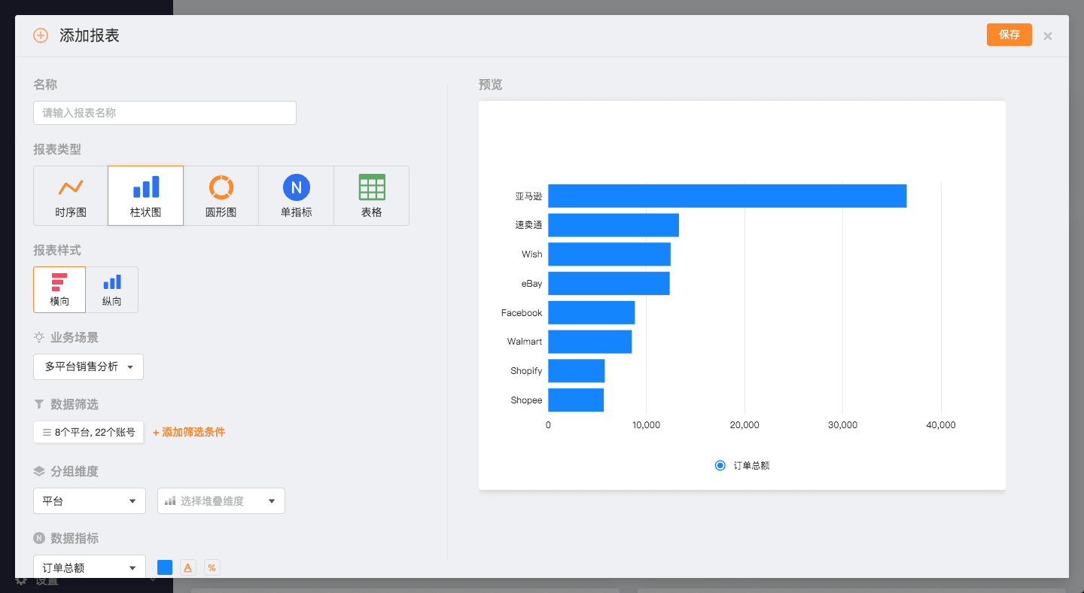Select the 表格 table report type
The image size is (1084, 593).
click(x=371, y=196)
